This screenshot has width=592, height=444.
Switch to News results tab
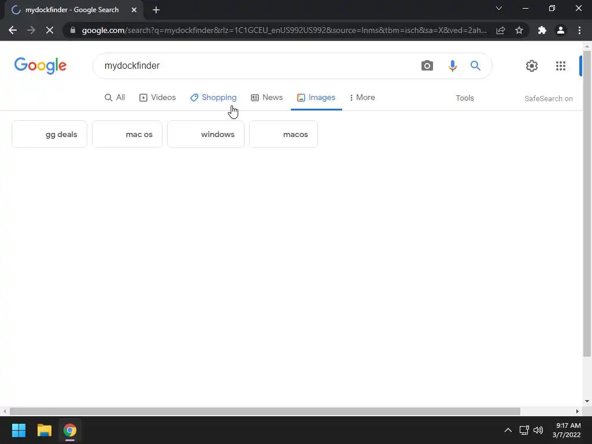click(x=267, y=97)
